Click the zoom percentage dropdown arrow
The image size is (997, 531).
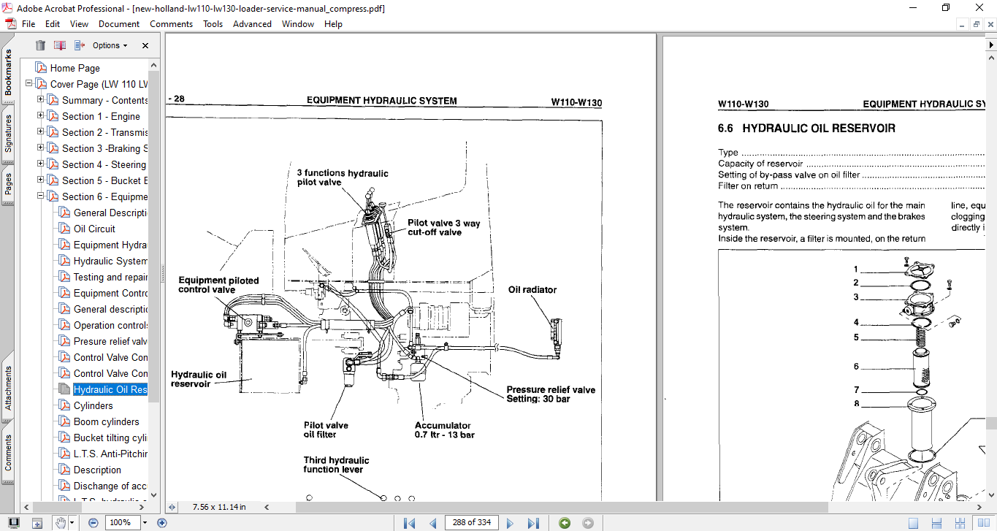click(145, 522)
